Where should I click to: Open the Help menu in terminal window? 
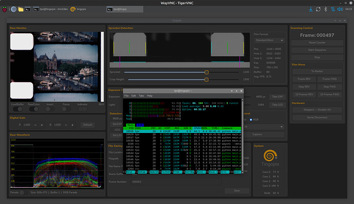click(x=150, y=96)
